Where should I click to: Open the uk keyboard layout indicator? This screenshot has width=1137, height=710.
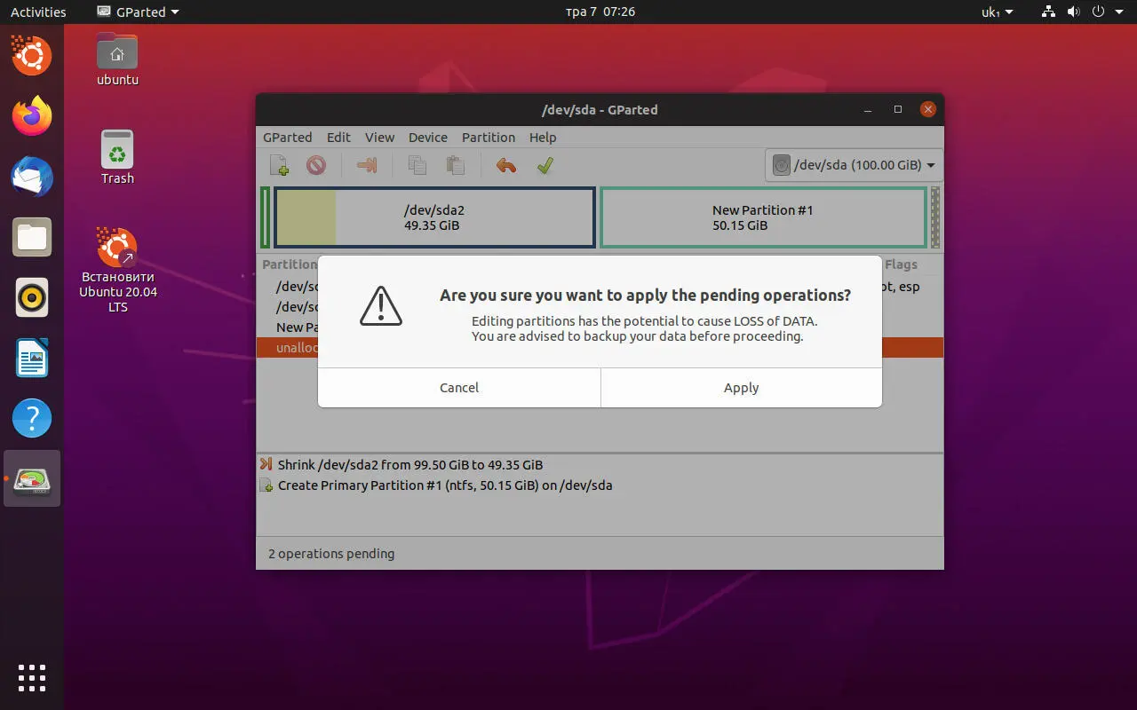pos(997,12)
